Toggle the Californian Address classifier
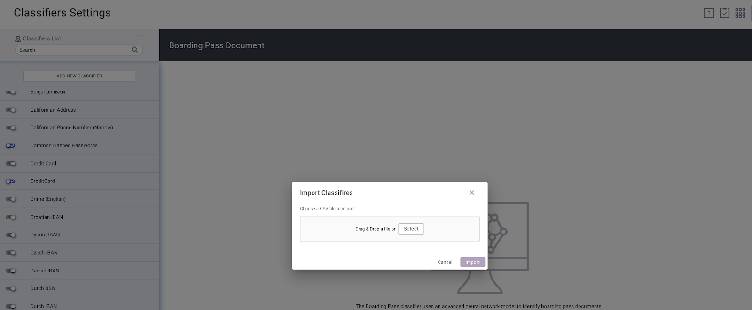Screen dimensions: 752x310 (11, 110)
